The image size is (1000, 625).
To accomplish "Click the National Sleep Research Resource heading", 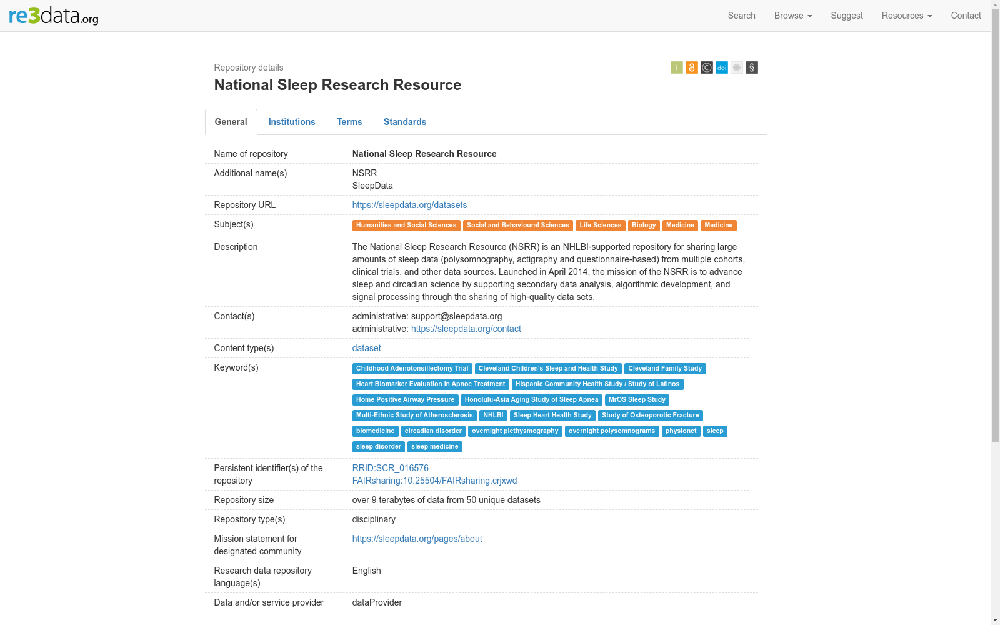I will [337, 85].
